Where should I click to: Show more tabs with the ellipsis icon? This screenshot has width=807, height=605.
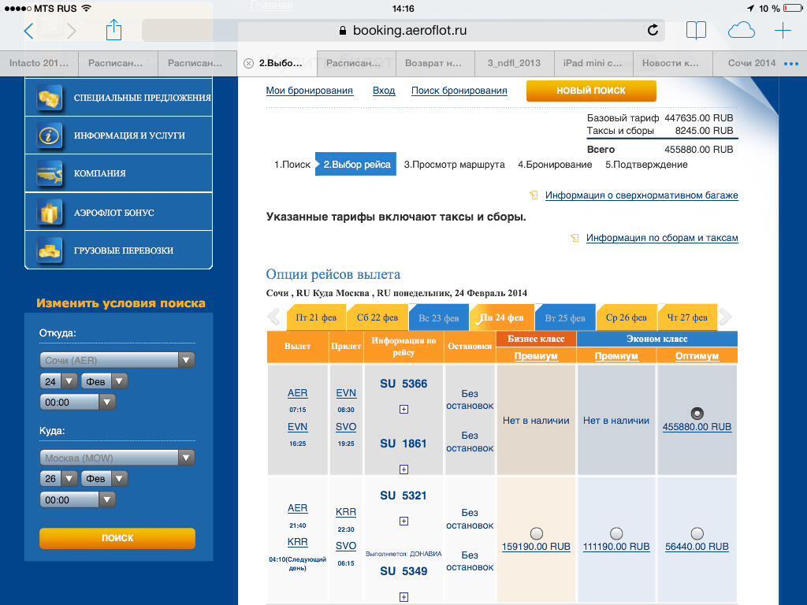791,64
